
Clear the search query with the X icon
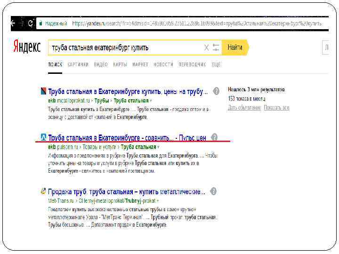pyautogui.click(x=207, y=48)
